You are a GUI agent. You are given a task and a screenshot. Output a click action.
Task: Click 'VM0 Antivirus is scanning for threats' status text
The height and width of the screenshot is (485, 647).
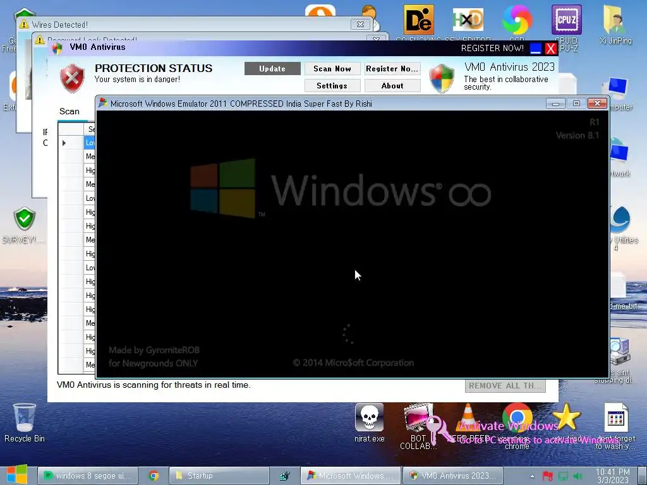tap(154, 385)
